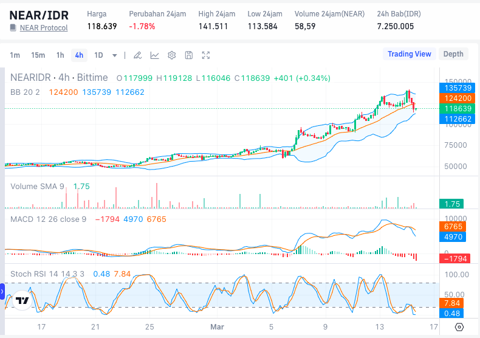Switch to the 1D timeframe
This screenshot has height=338, width=480.
pyautogui.click(x=98, y=55)
